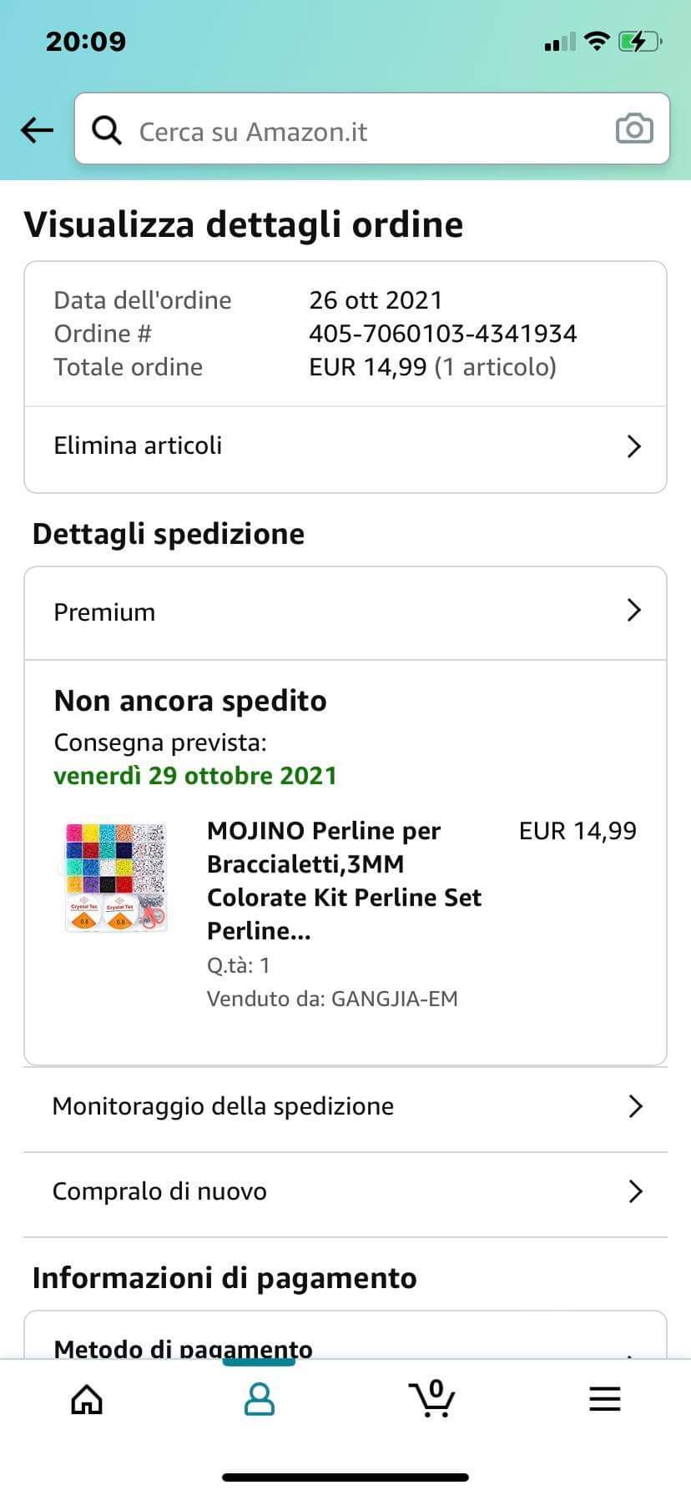Screen dimensions: 691x1495
Task: Select Compralo di nuovo option
Action: click(159, 1191)
